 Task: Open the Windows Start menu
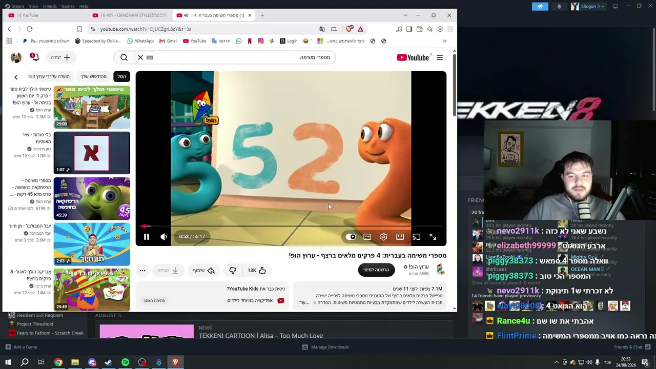pos(8,362)
